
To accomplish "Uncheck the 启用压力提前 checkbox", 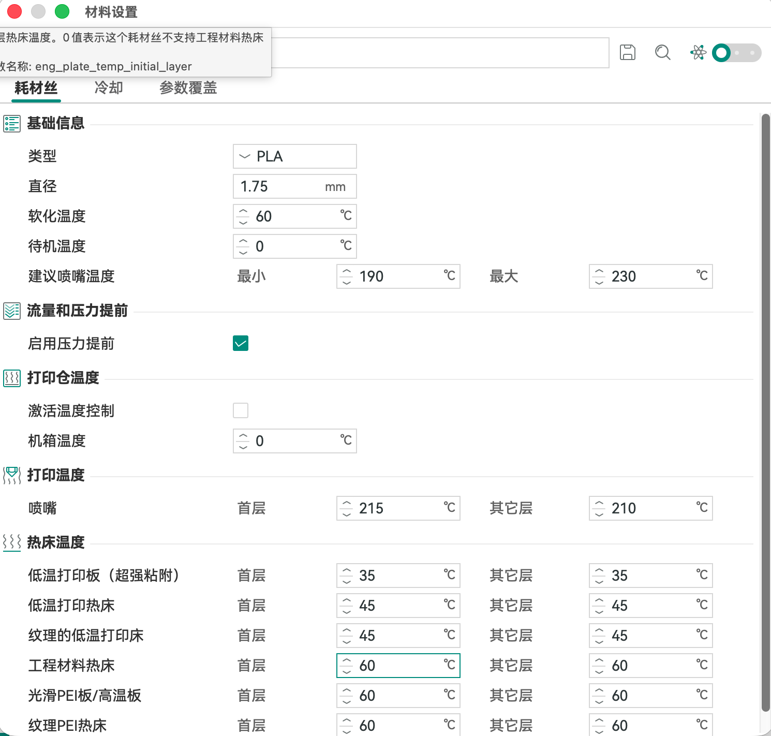I will click(241, 343).
